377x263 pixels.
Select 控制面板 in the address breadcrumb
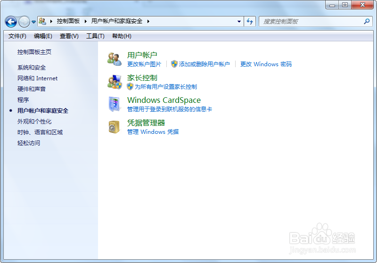coord(68,21)
